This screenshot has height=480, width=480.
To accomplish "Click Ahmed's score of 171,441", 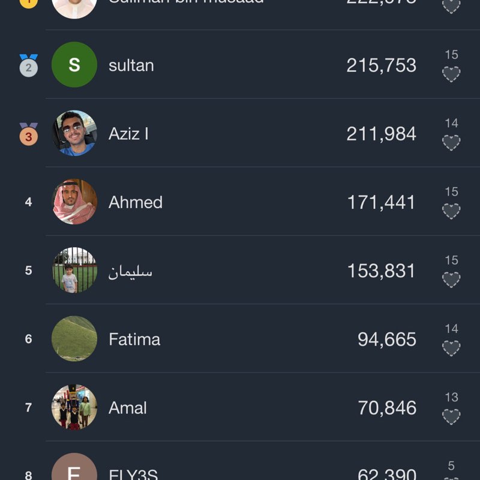I will coord(382,202).
